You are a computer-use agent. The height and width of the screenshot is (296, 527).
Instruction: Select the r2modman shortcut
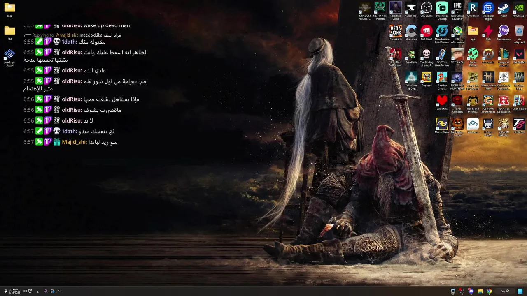tap(473, 10)
